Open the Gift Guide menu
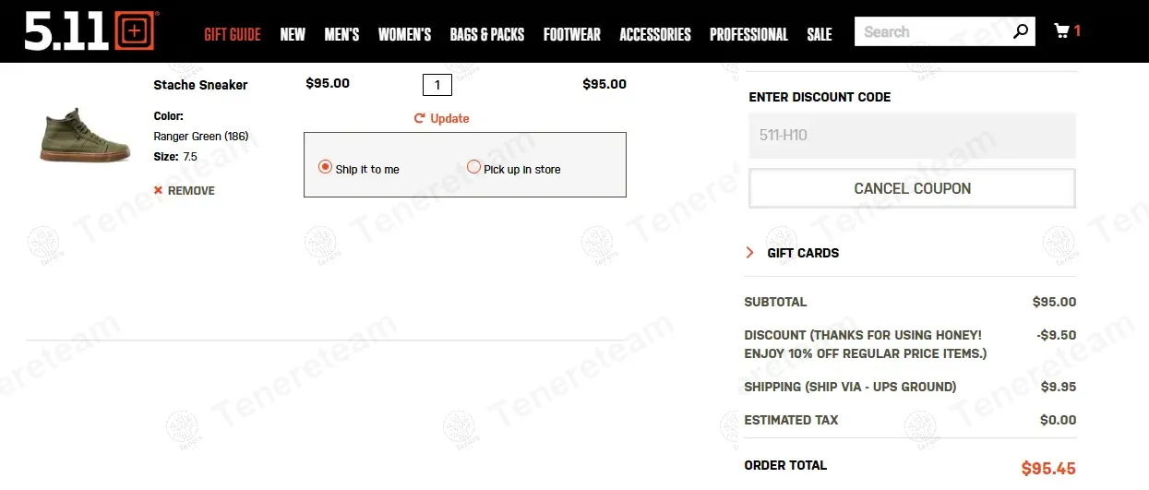Screen dimensions: 1149x490 pyautogui.click(x=233, y=35)
